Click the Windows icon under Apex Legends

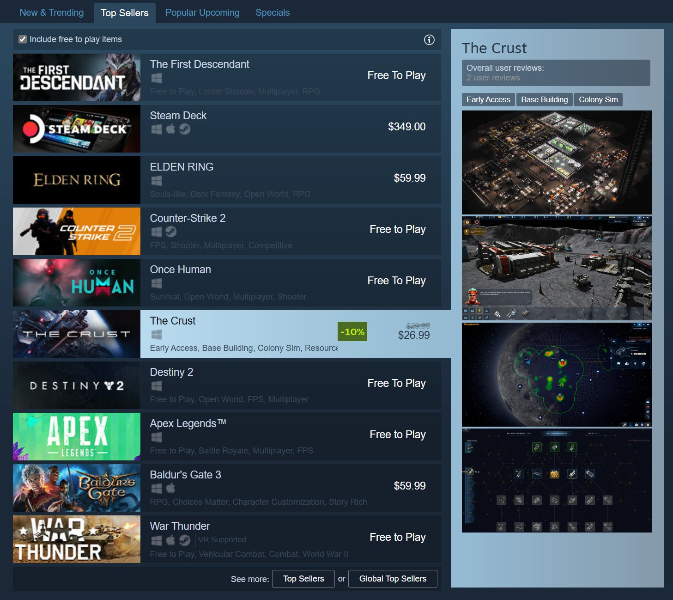[x=157, y=437]
